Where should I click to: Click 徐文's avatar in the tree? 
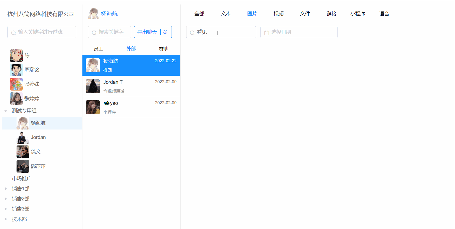pyautogui.click(x=23, y=152)
